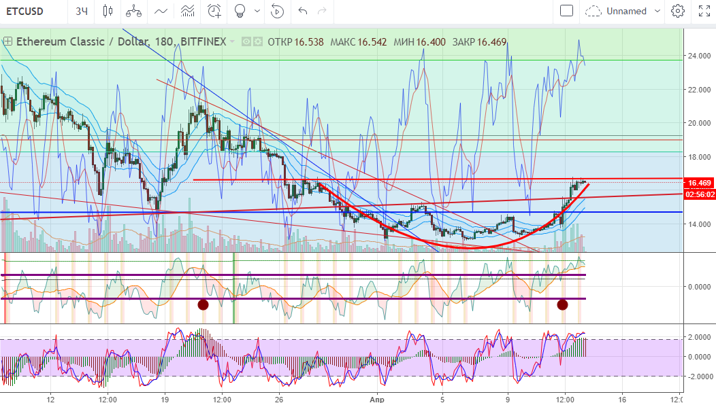Image resolution: width=716 pixels, height=403 pixels.
Task: Open financials/strategy templates icon
Action: pyautogui.click(x=186, y=11)
